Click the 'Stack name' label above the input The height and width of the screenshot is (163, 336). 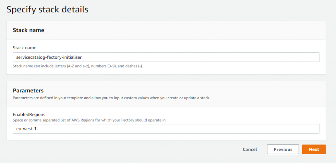pos(25,48)
